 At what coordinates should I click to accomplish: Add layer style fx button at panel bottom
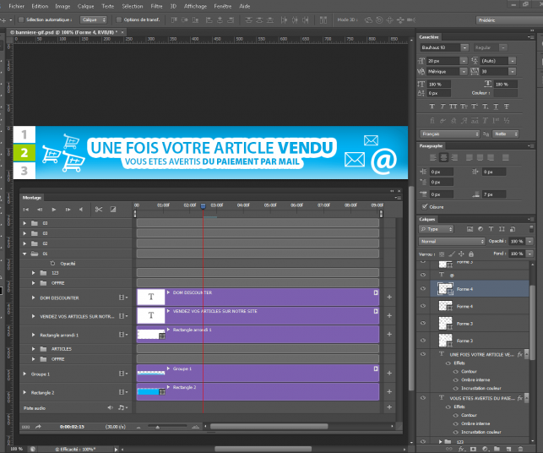(462, 449)
